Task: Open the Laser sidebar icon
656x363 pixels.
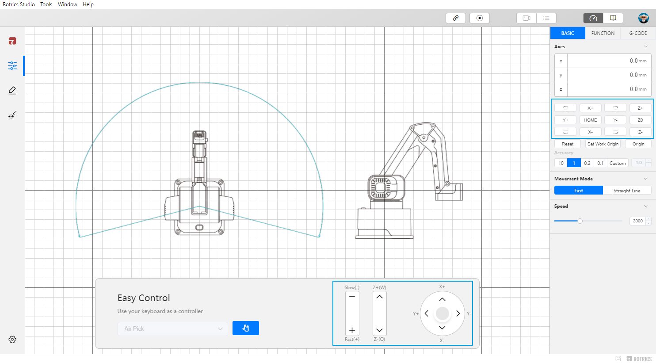Action: [12, 115]
